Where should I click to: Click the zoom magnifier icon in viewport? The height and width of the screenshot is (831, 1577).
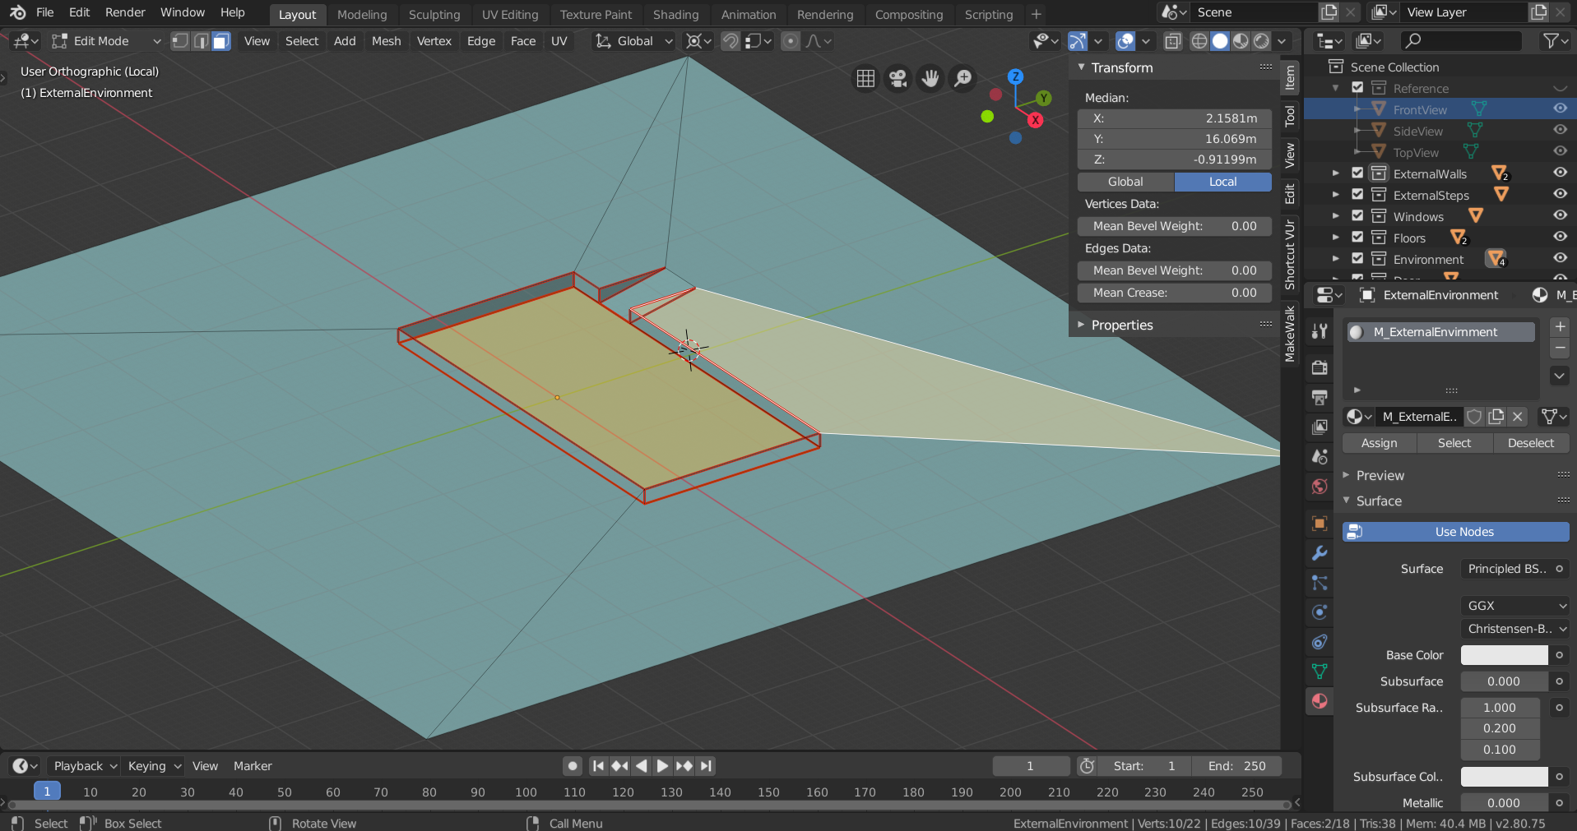click(962, 78)
